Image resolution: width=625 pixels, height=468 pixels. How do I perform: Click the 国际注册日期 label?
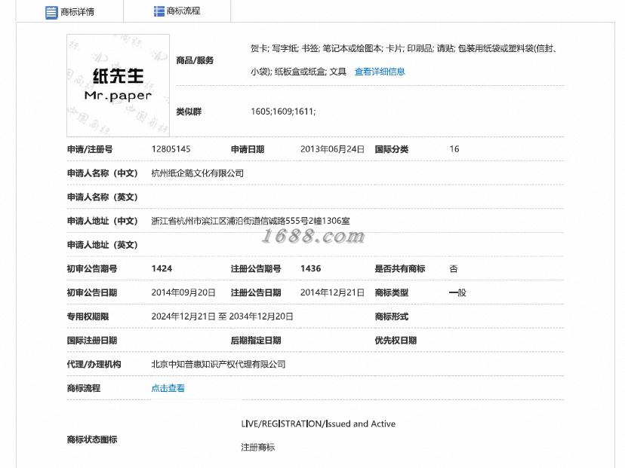[91, 340]
